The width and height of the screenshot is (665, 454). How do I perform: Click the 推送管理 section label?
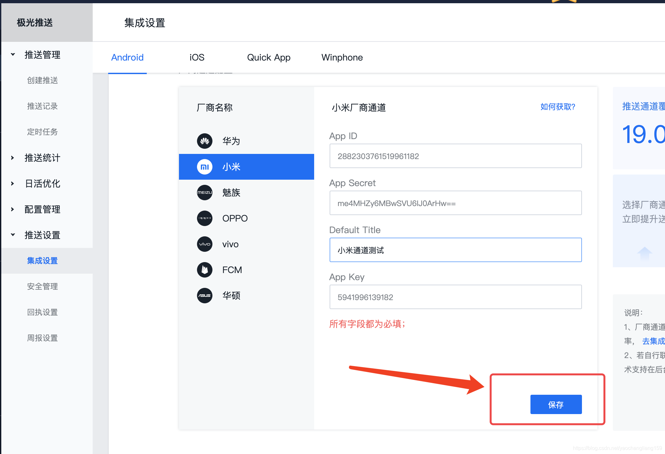click(x=42, y=55)
